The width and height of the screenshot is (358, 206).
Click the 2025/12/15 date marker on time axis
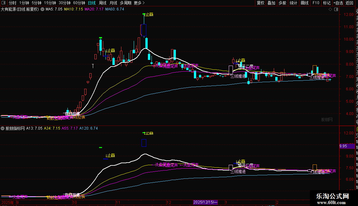click(x=205, y=202)
